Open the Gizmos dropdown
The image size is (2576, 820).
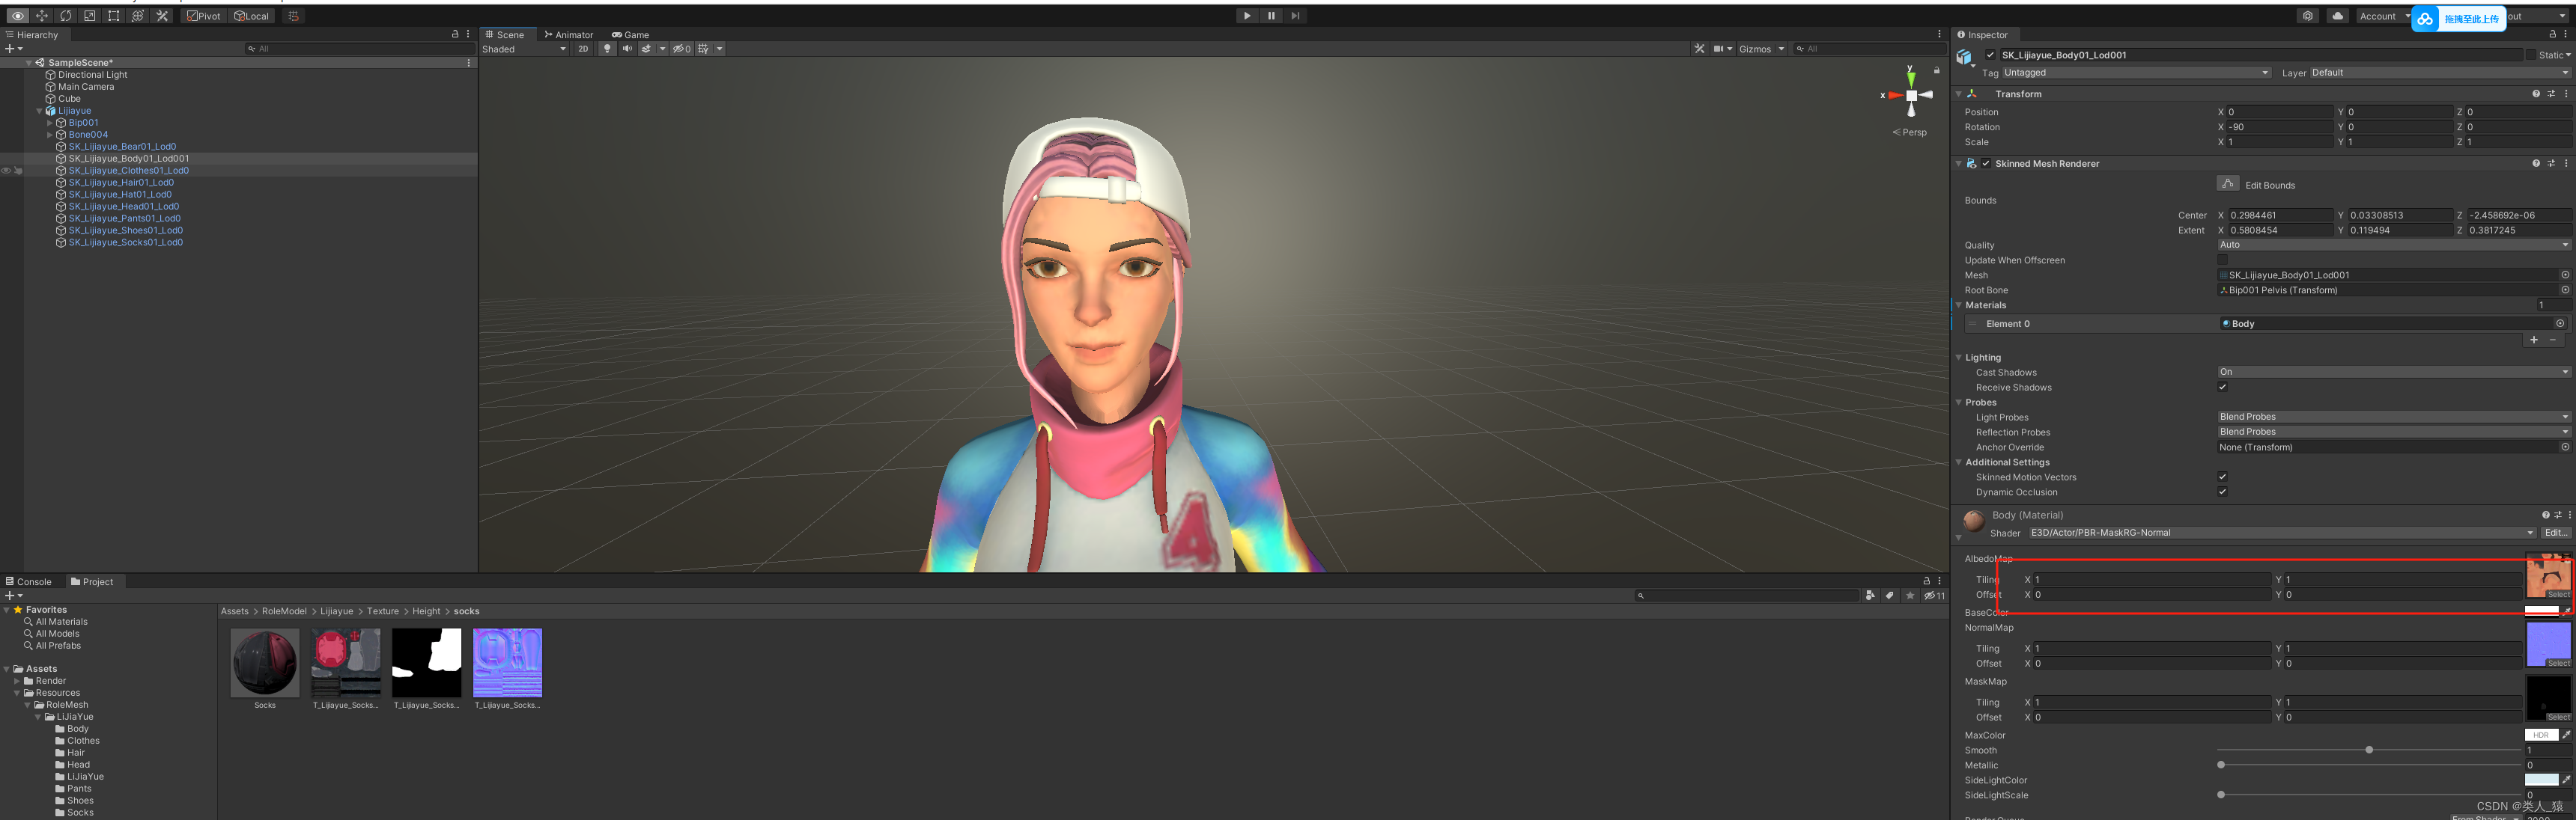coord(1761,49)
